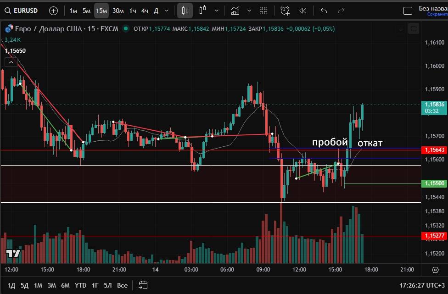Expand the indicator favorites dropdown chevron
Image resolution: width=448 pixels, height=294 pixels.
click(249, 11)
